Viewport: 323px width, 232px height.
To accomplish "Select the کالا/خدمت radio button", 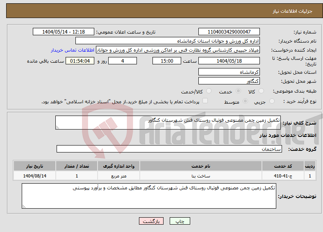I will 209,91.
